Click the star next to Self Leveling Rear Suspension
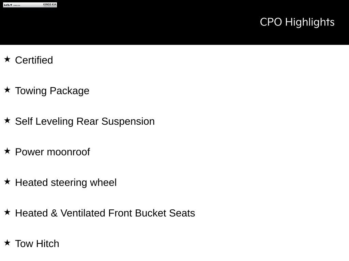This screenshot has height=261, width=349. click(7, 120)
